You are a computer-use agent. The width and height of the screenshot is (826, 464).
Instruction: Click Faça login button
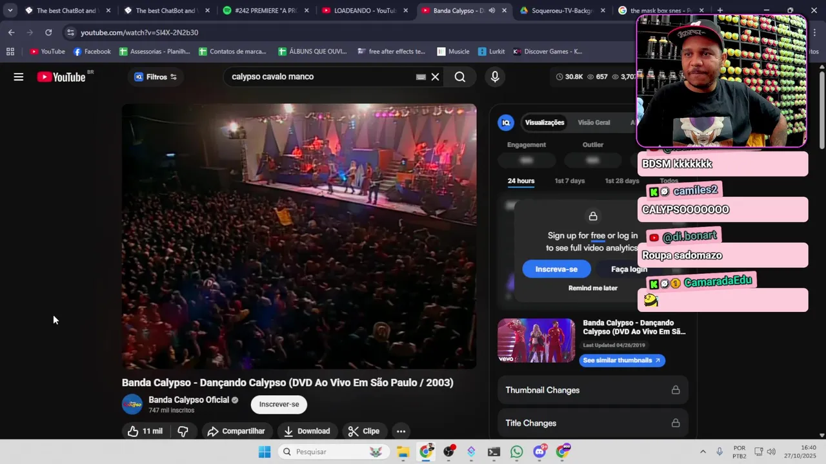click(629, 269)
